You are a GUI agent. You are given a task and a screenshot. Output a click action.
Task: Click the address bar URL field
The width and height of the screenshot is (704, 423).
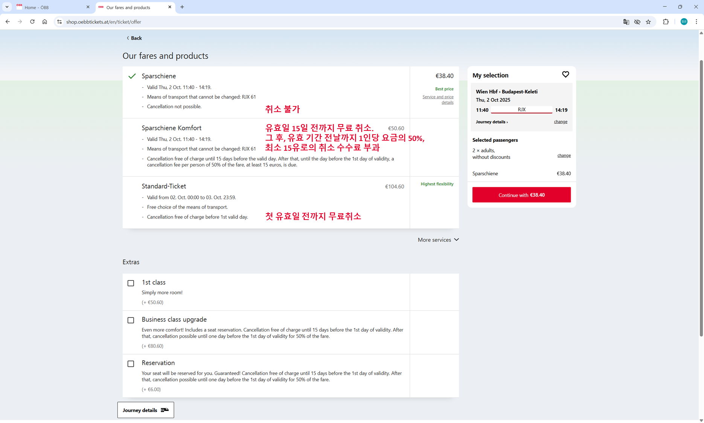click(339, 22)
